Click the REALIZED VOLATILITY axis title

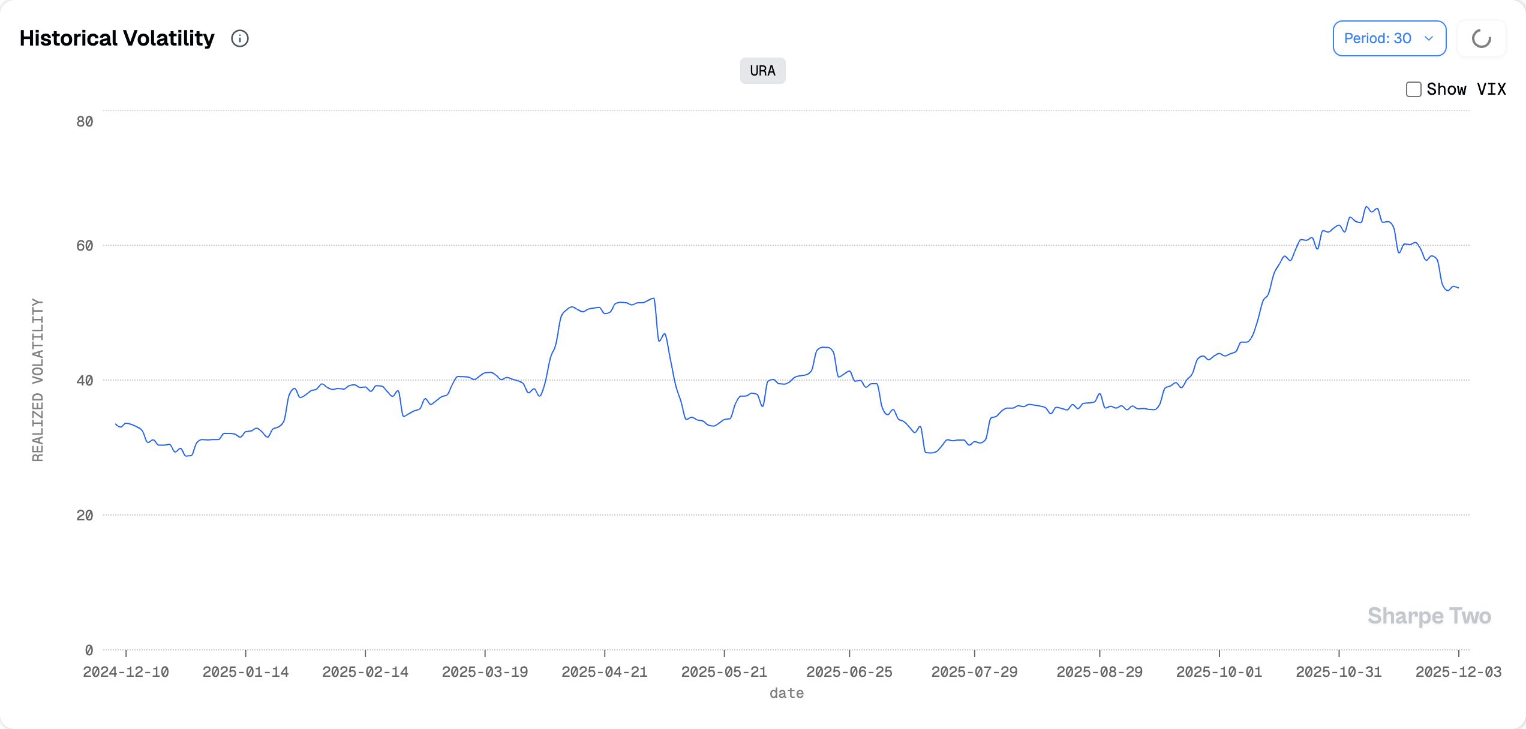(38, 380)
